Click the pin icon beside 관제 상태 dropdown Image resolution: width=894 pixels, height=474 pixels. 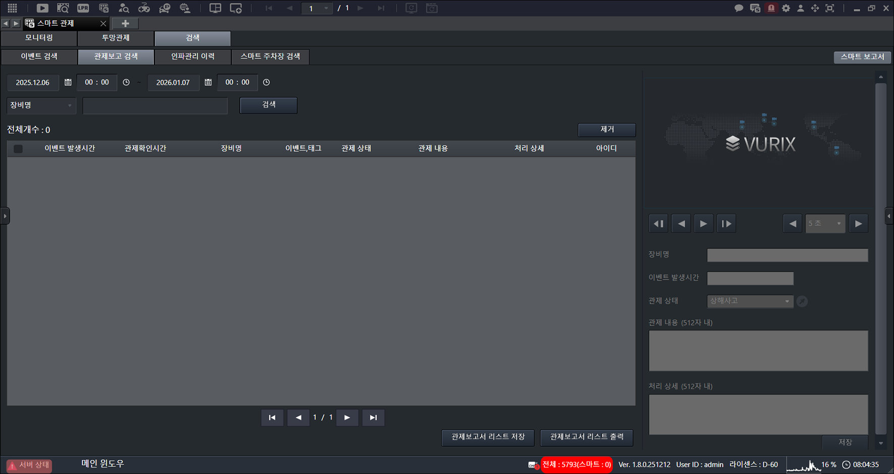pyautogui.click(x=802, y=301)
